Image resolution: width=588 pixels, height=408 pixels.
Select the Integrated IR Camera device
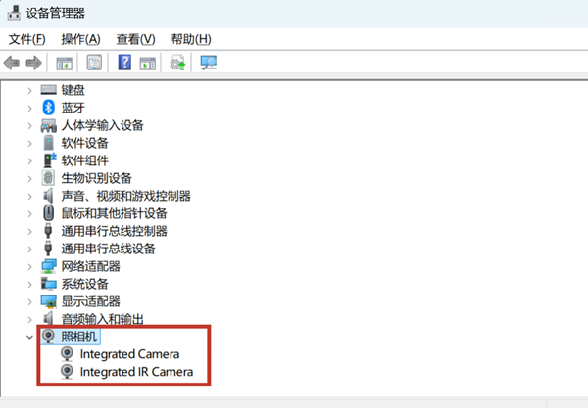click(x=136, y=372)
